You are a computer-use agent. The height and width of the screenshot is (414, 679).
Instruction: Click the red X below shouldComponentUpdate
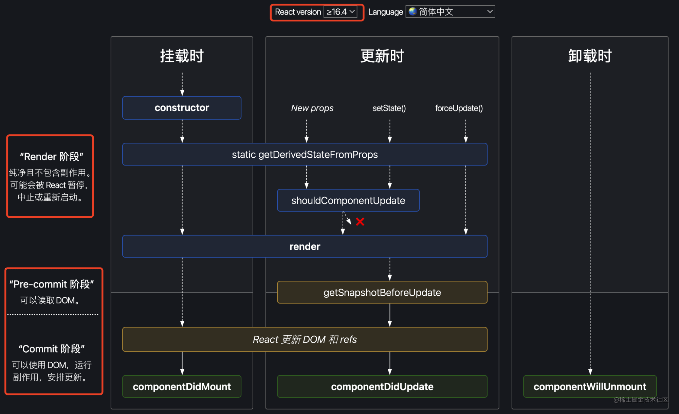(360, 222)
